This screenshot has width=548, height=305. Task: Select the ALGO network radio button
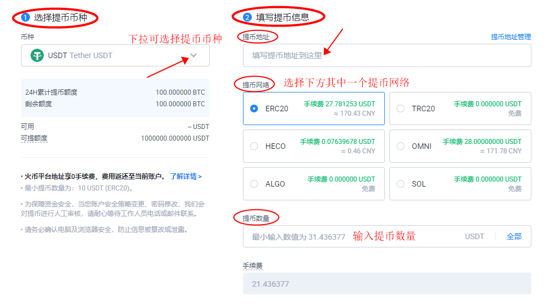(254, 184)
